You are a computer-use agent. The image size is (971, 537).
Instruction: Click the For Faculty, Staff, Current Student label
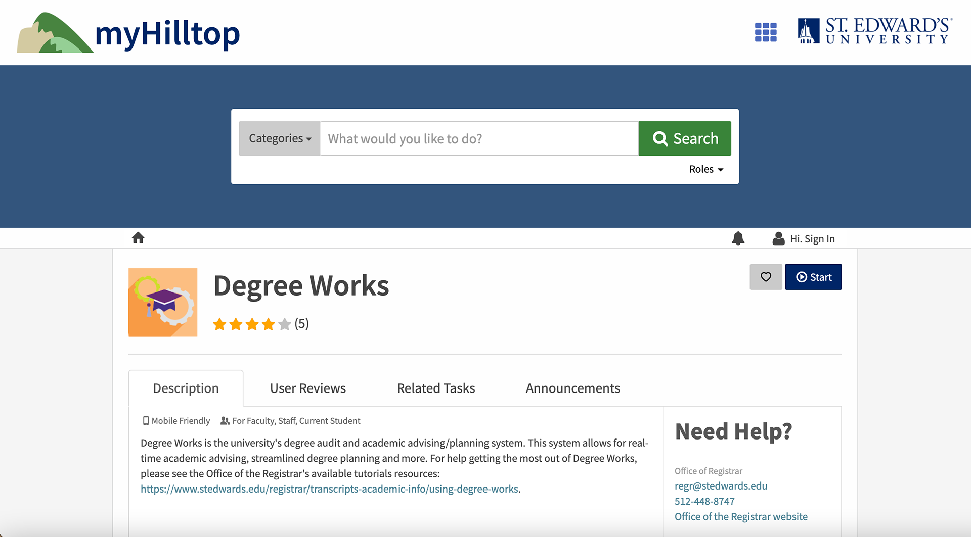[291, 421]
